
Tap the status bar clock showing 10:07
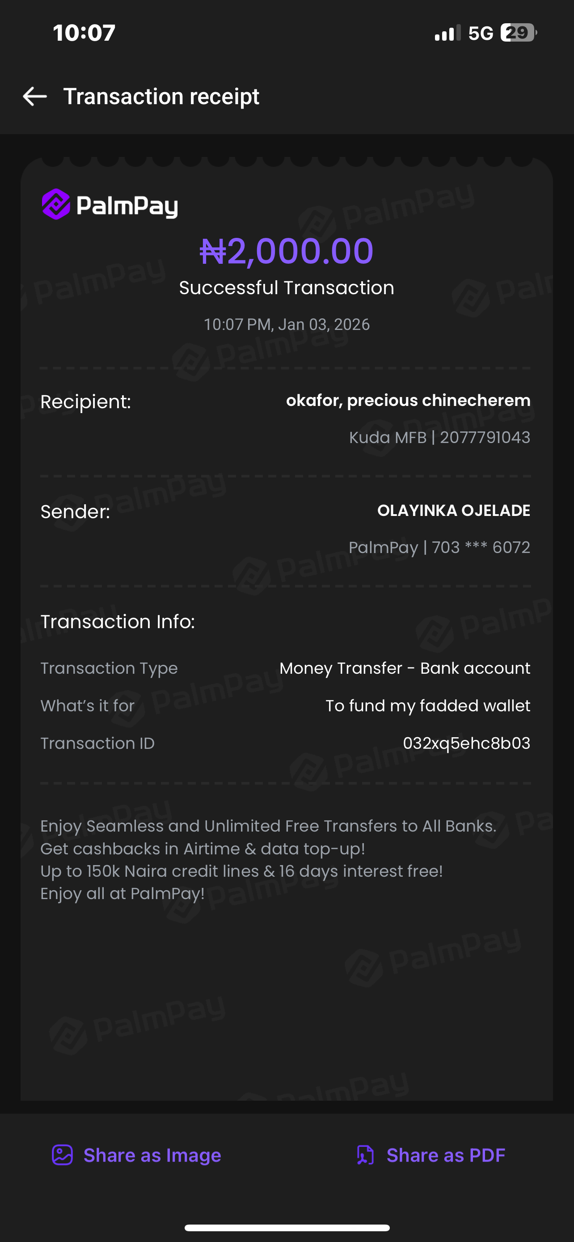point(84,33)
